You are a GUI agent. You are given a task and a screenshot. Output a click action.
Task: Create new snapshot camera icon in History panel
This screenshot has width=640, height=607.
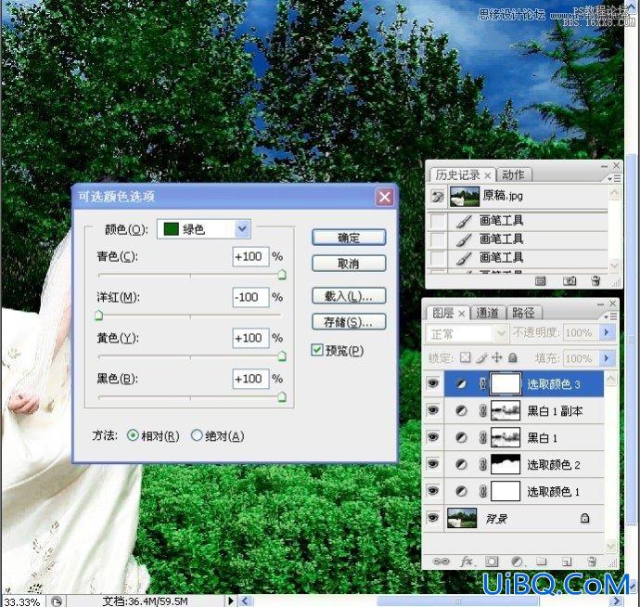(570, 280)
